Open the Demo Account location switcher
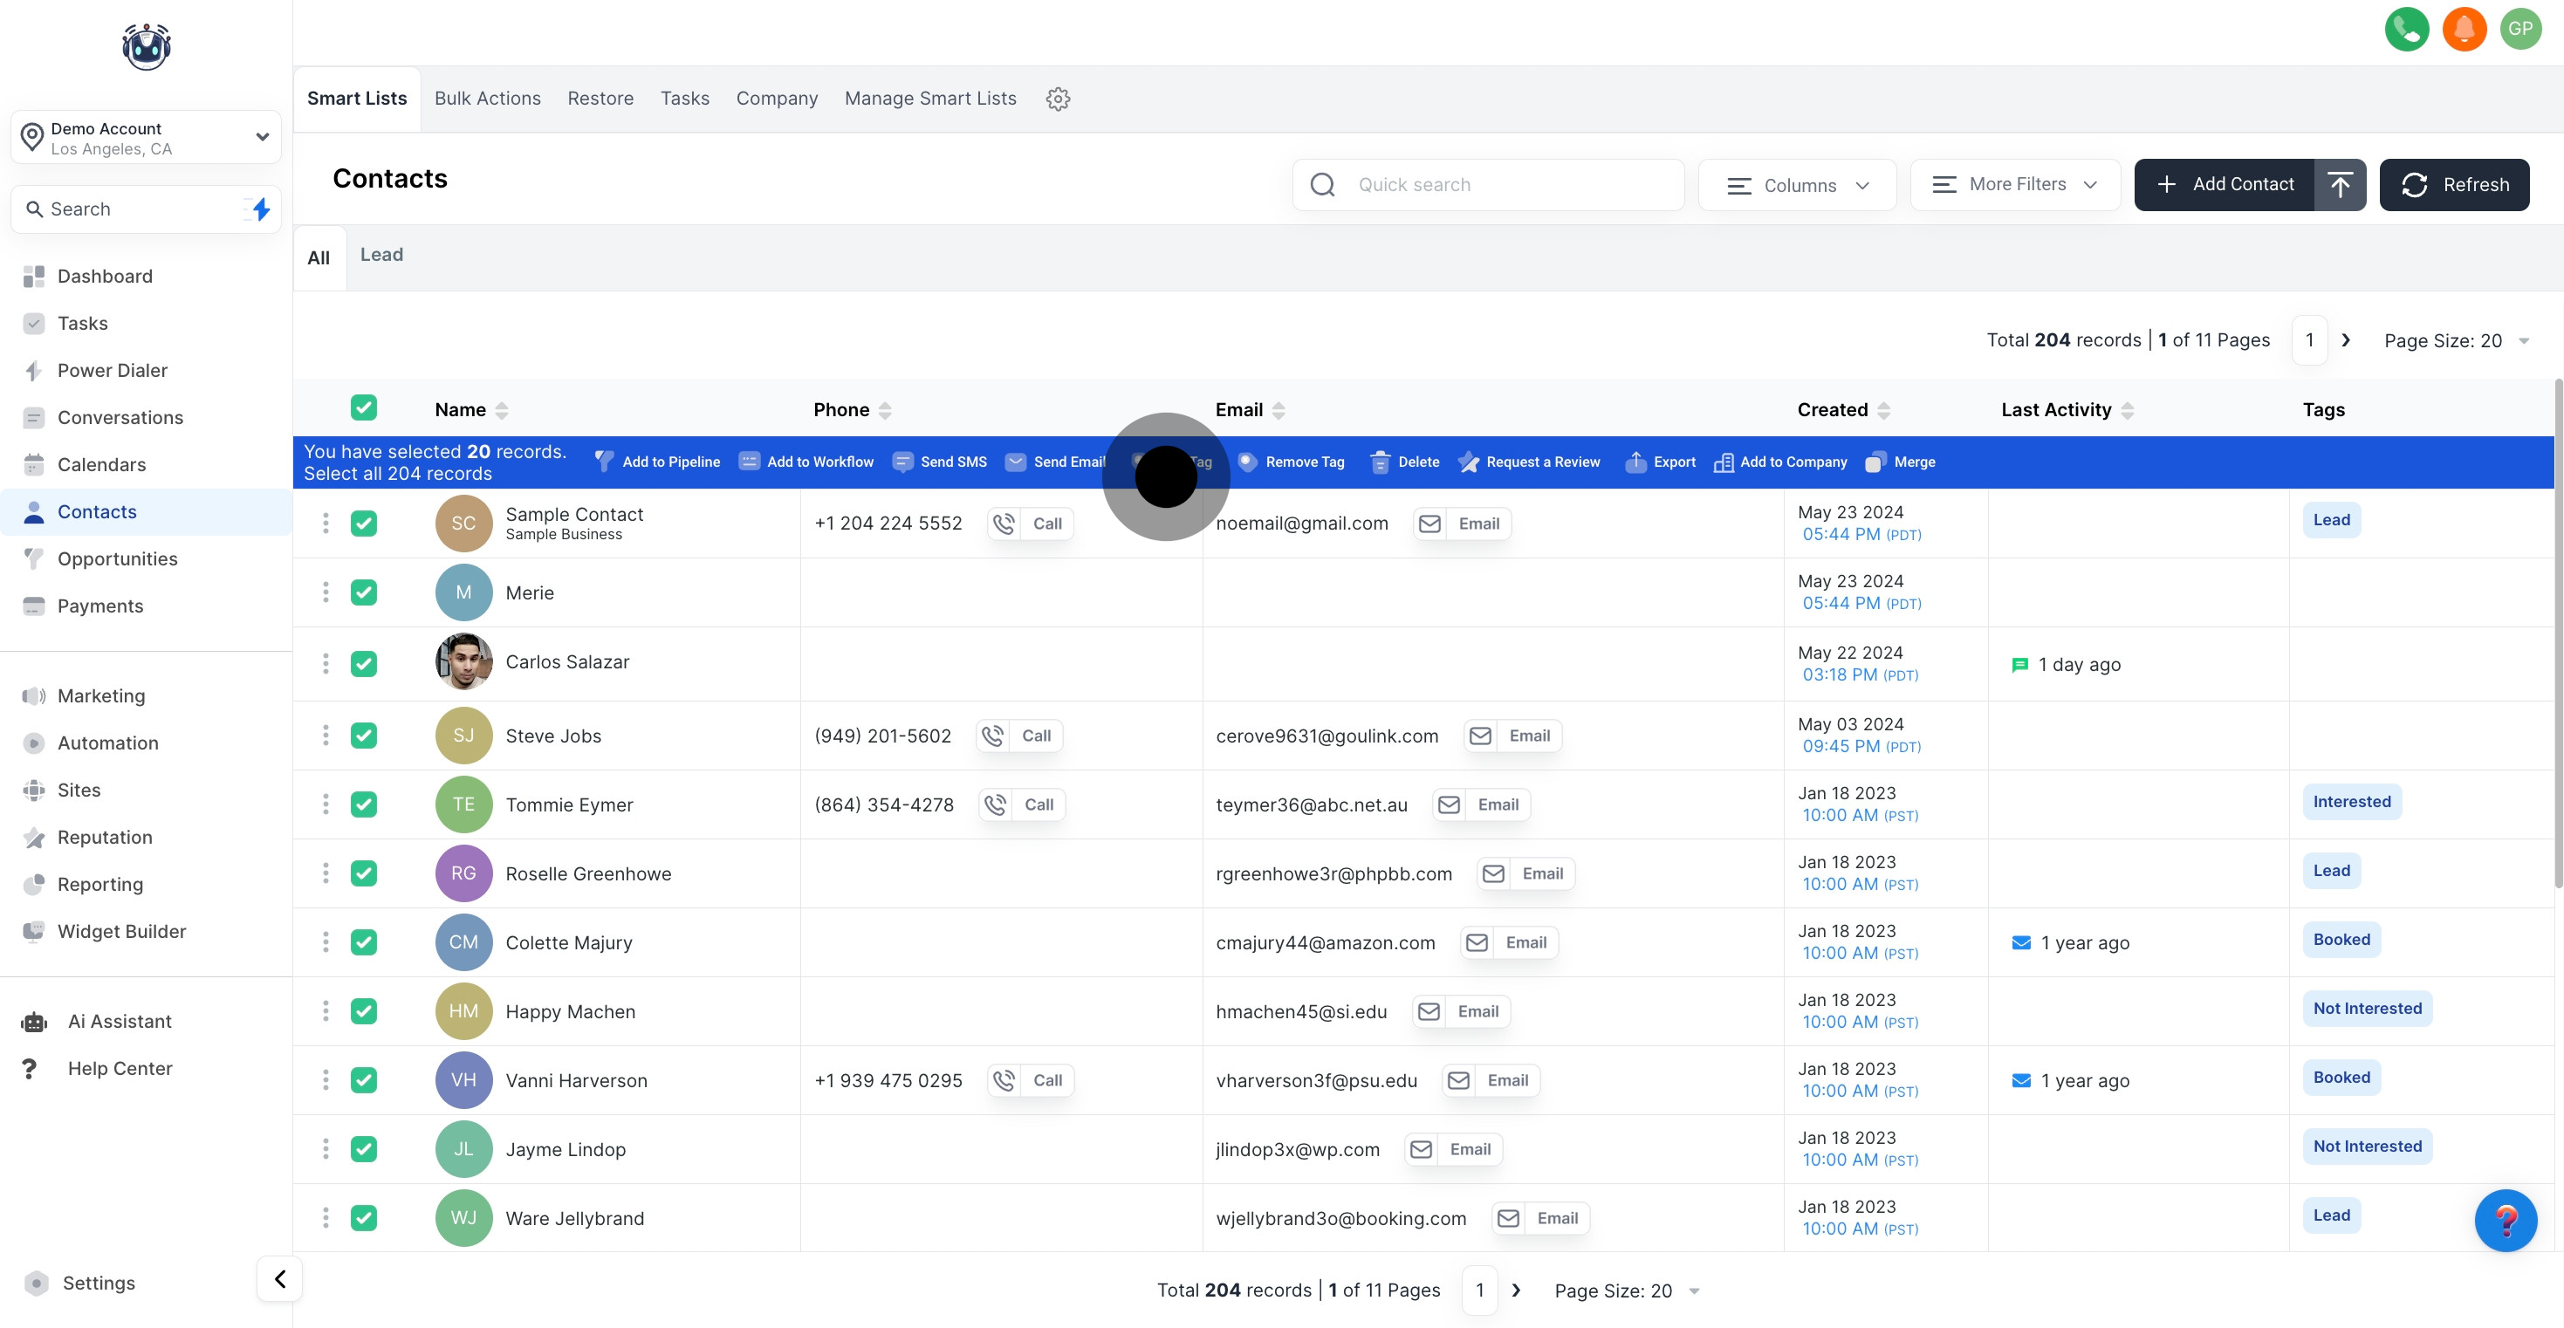Screen dimensions: 2564x1328 pos(147,137)
